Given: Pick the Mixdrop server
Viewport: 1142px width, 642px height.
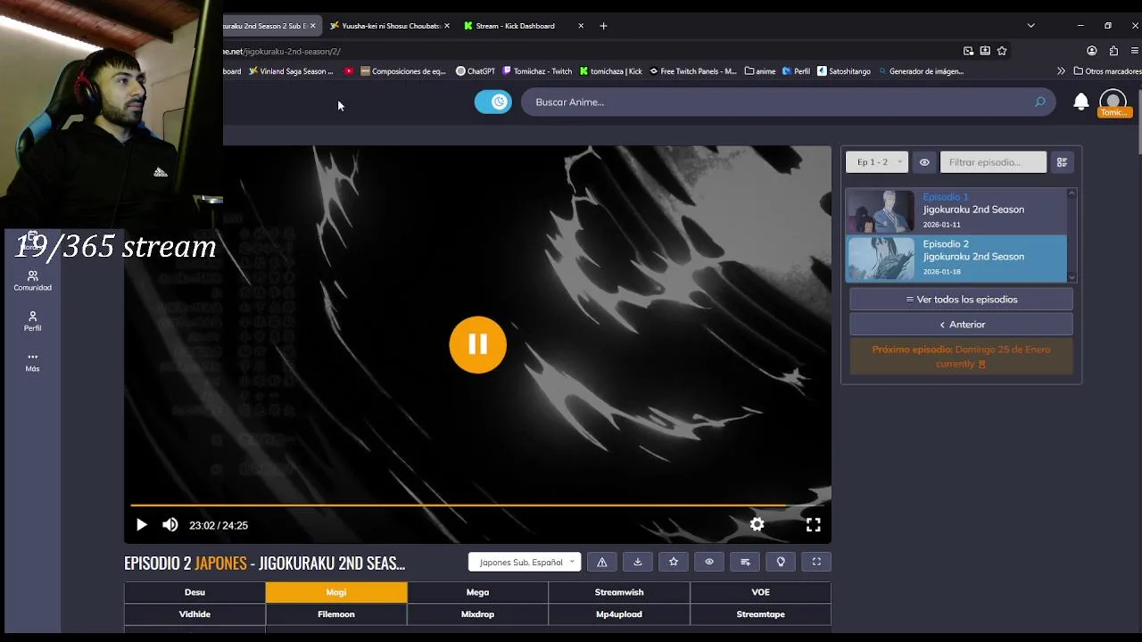Looking at the screenshot, I should point(477,614).
